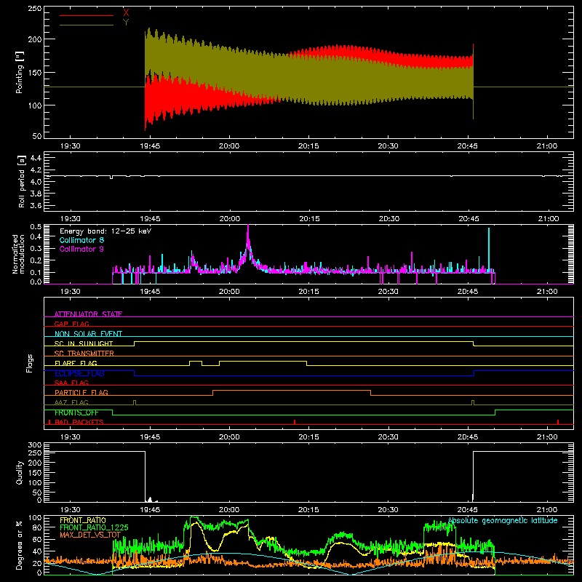This screenshot has height=582, width=582.
Task: Click the red BAD_PACKETS marker near 20:12
Action: 295,422
